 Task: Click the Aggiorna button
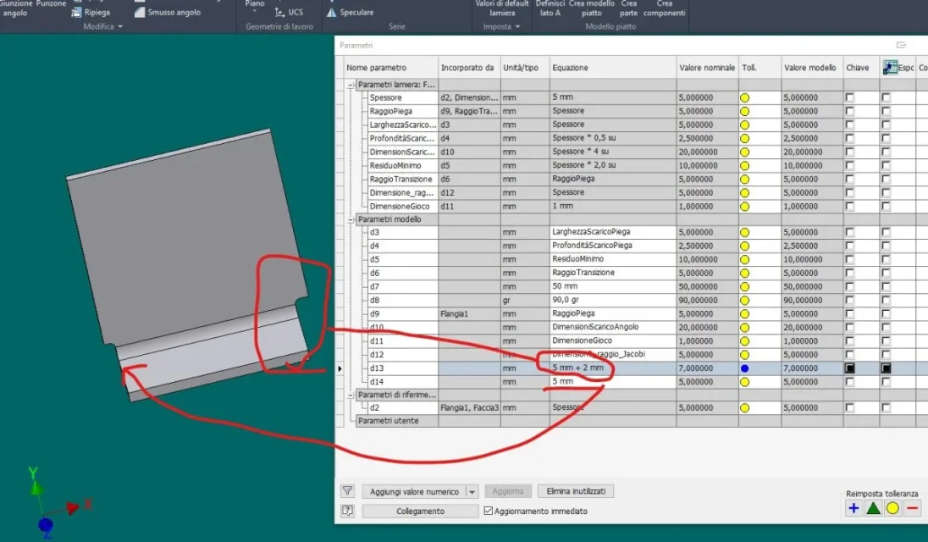[508, 491]
